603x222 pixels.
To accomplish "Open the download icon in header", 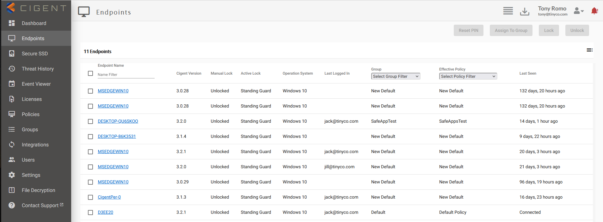I will [x=525, y=11].
